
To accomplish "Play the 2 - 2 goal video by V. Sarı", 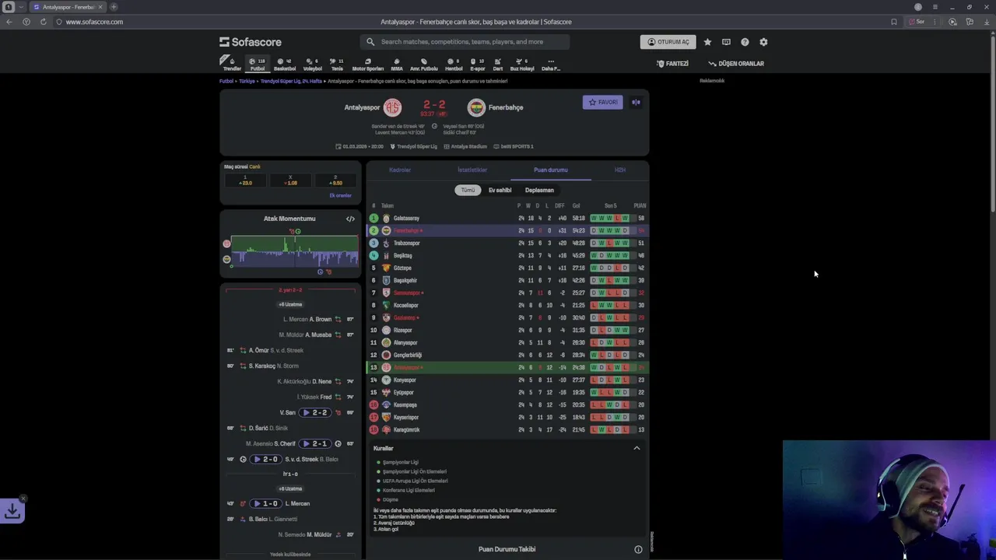I will click(x=315, y=412).
